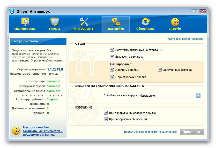The height and width of the screenshot is (148, 216).
Task: Click Вернуться к настройкам по умолчанию link
Action: point(150,132)
